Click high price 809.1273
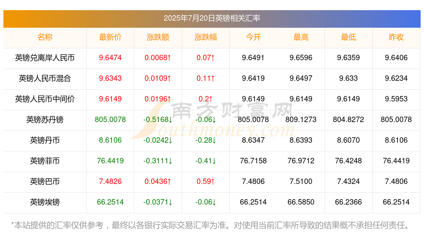This screenshot has height=236, width=424. pyautogui.click(x=301, y=120)
